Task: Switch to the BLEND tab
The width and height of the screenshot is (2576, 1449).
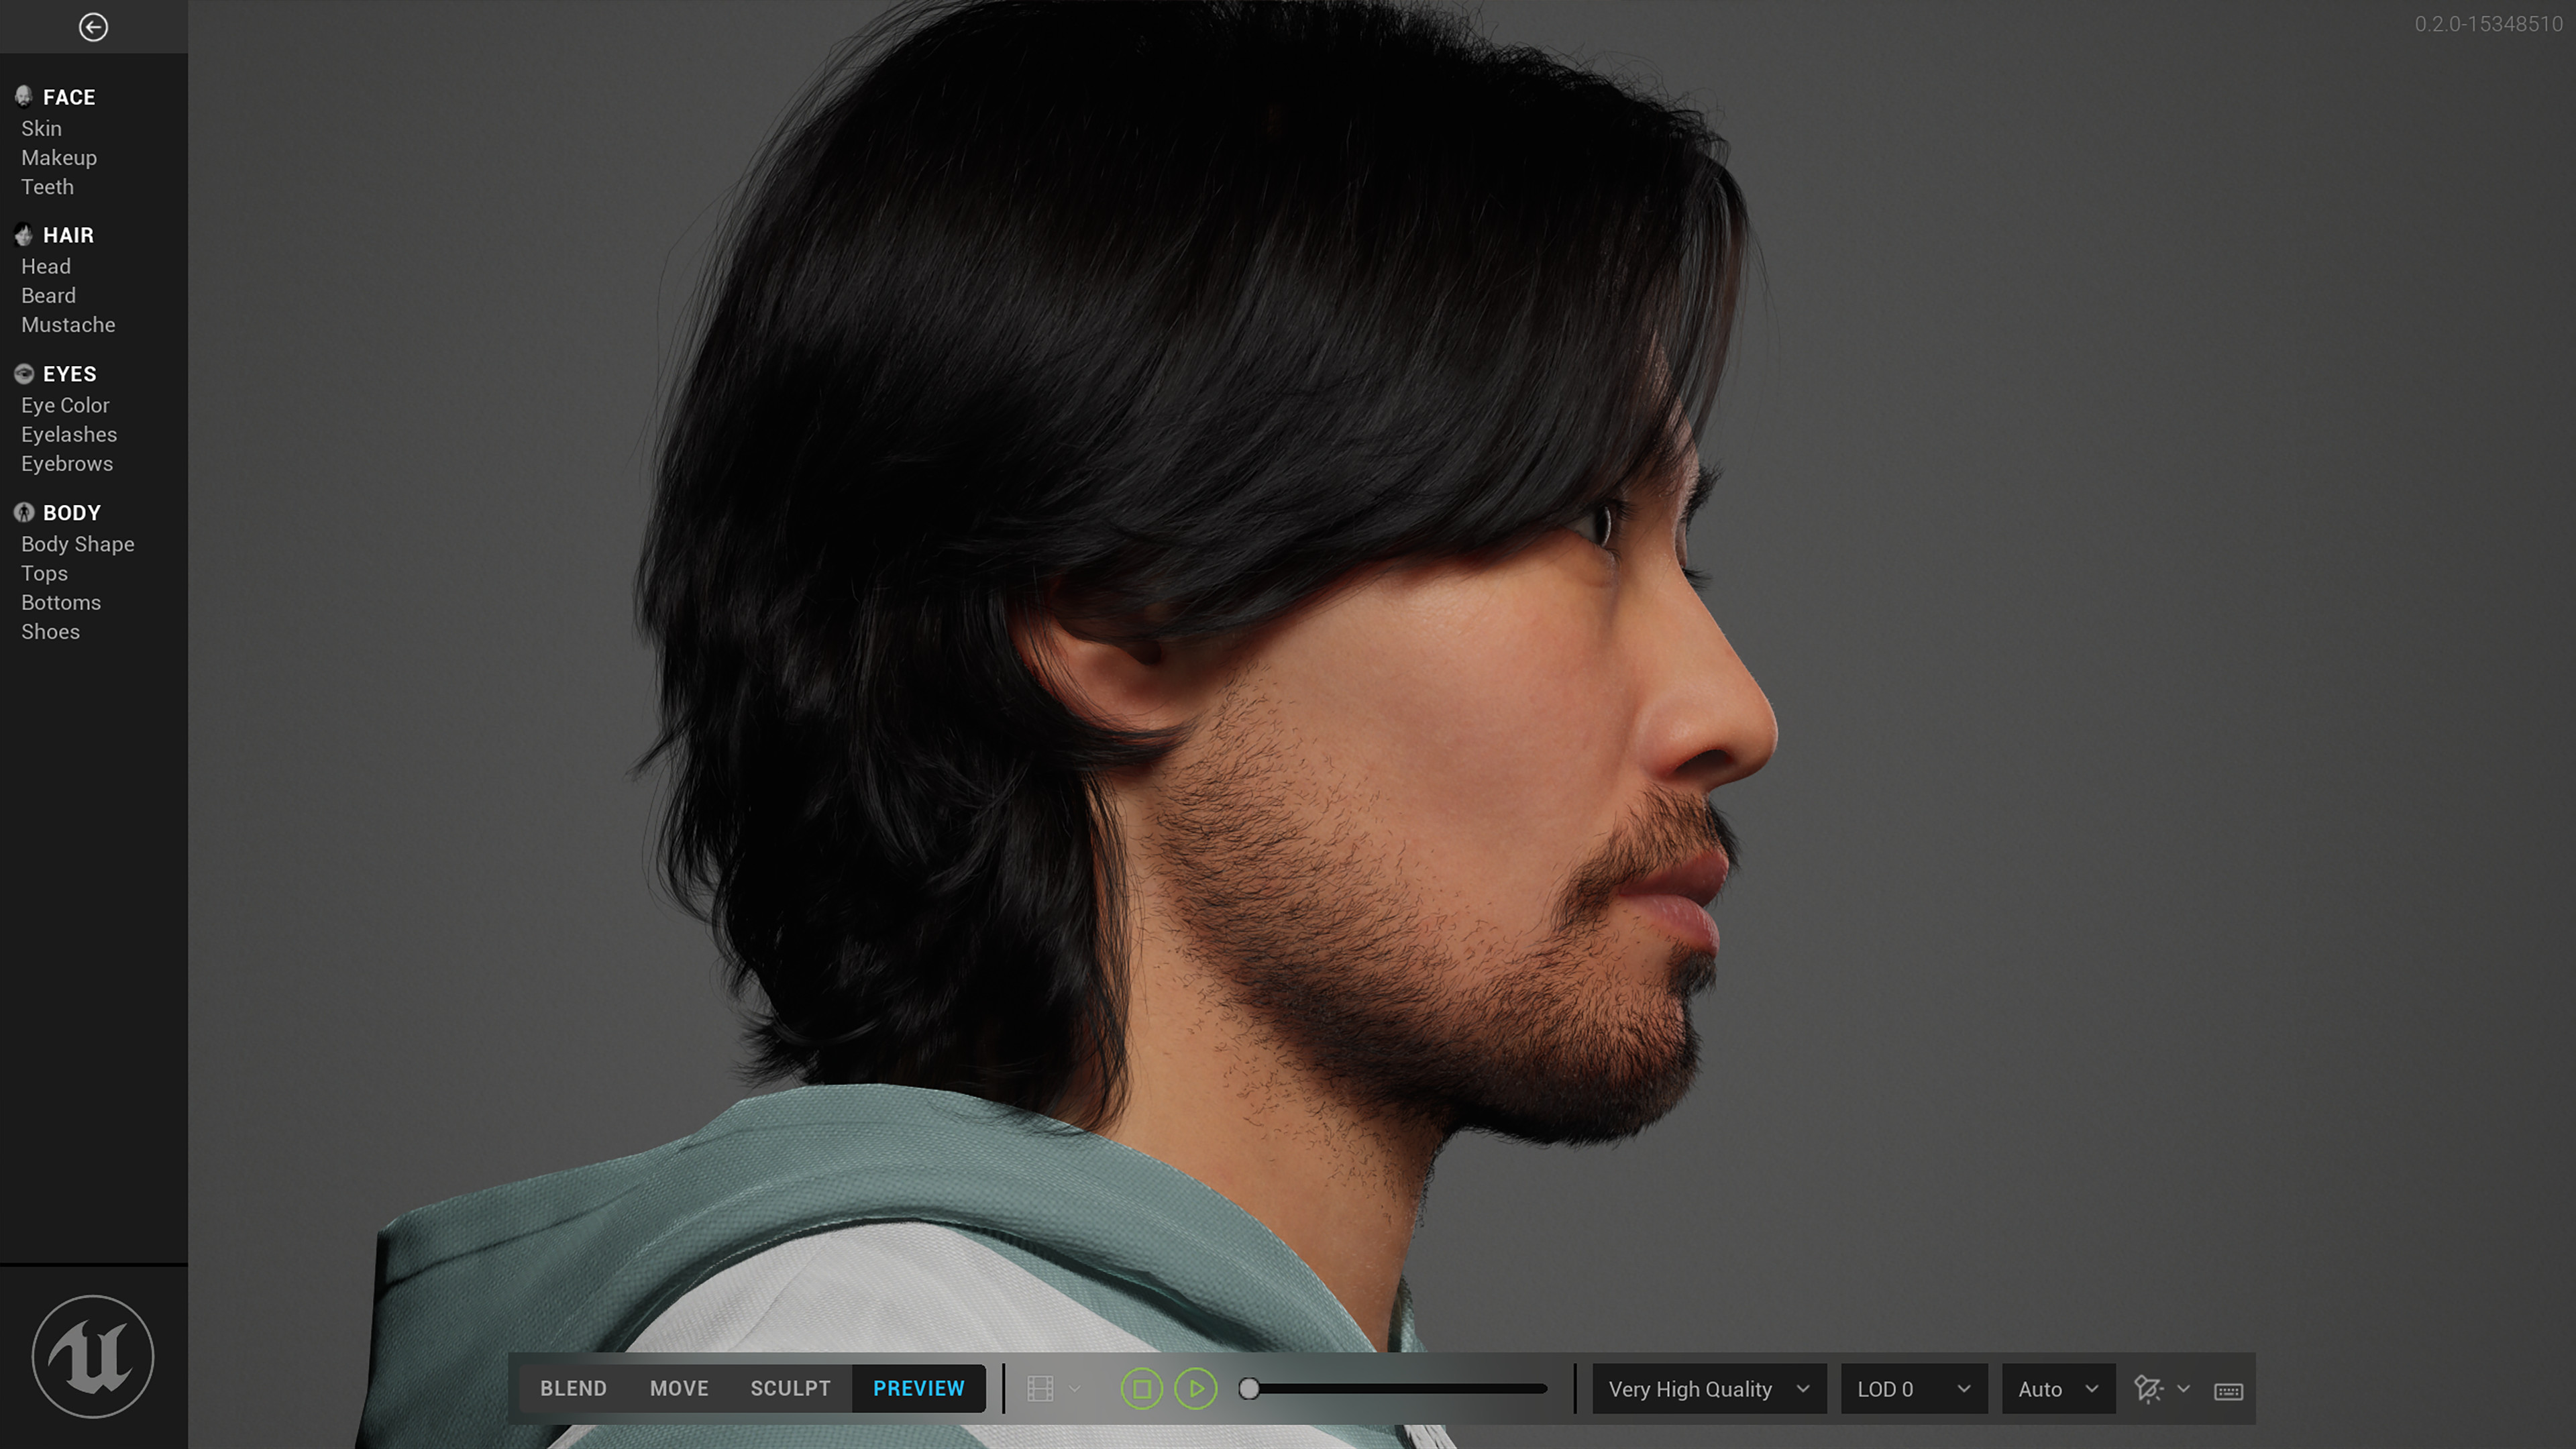Action: (x=573, y=1388)
